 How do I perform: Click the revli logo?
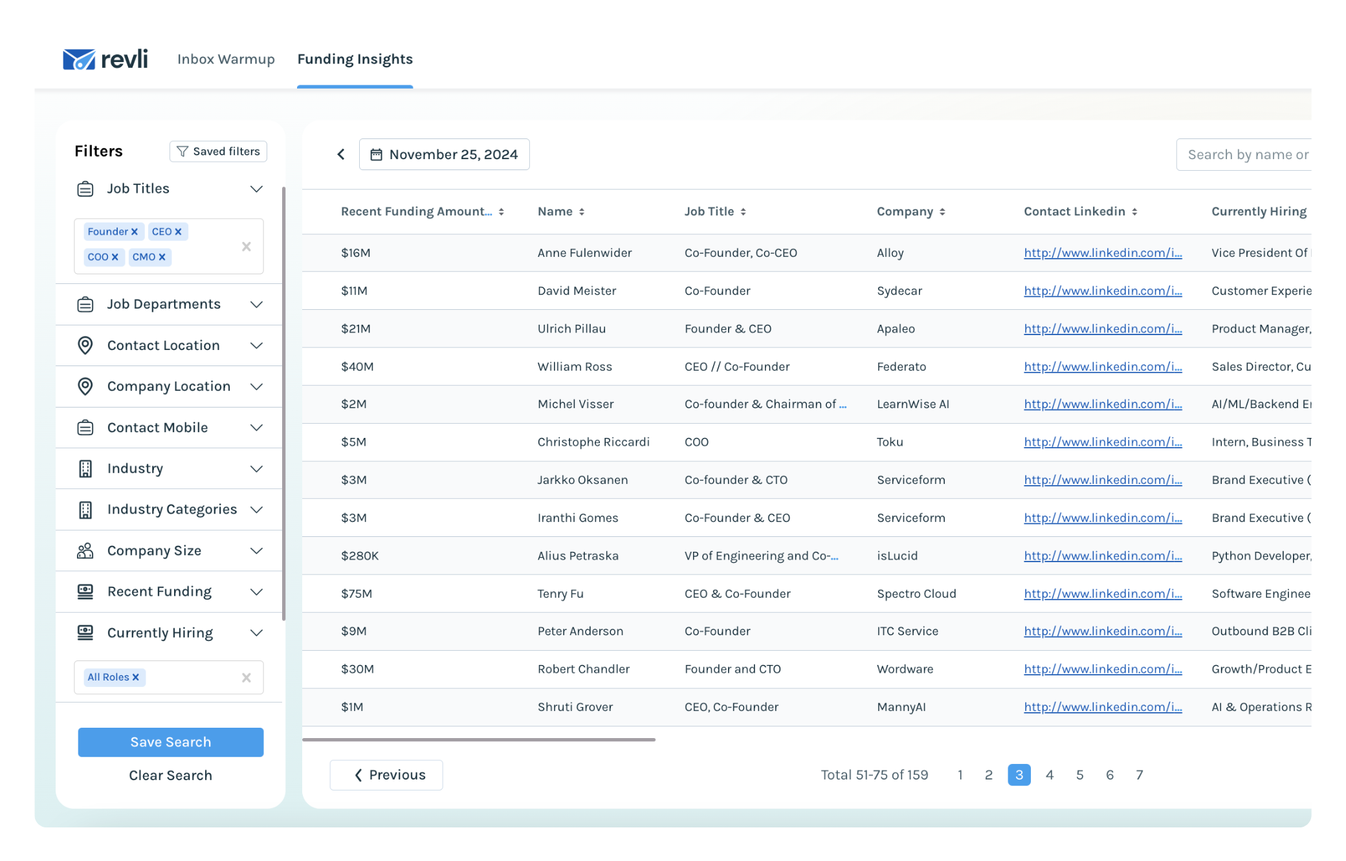105,60
